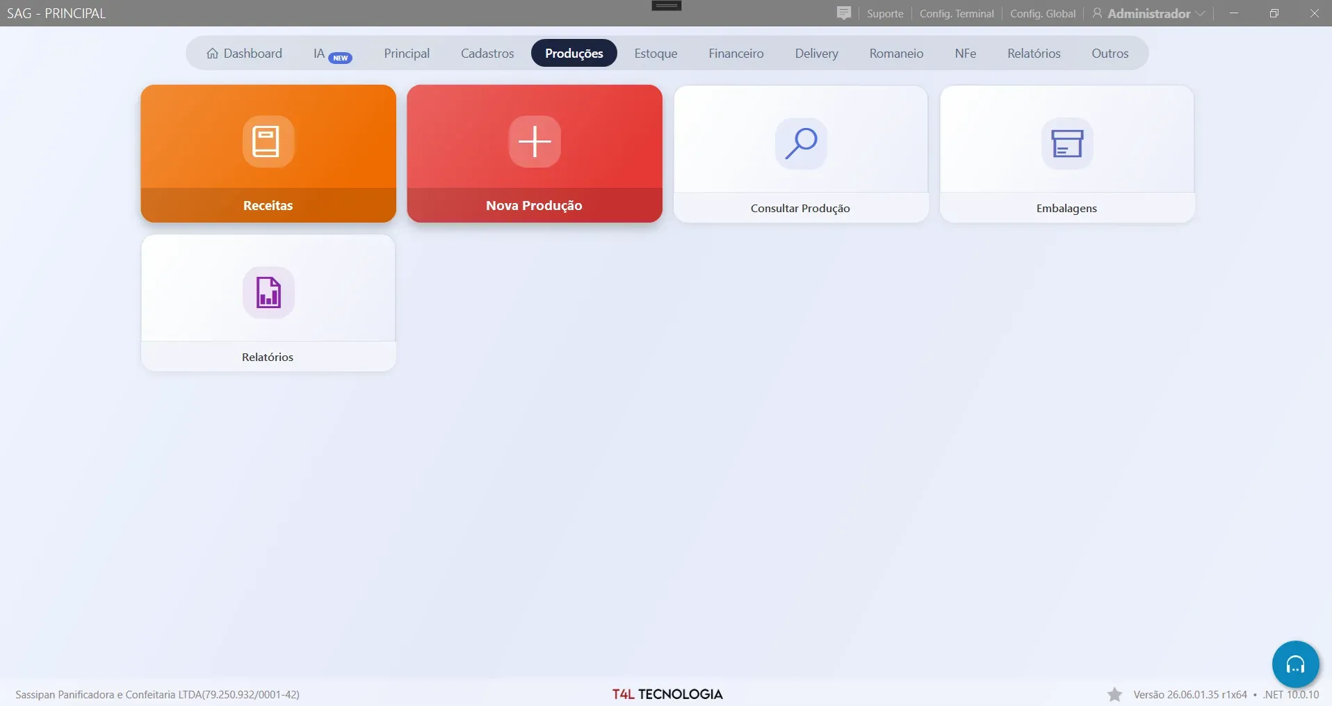Image resolution: width=1332 pixels, height=706 pixels.
Task: Open the message icon beside Suporte
Action: click(x=843, y=13)
